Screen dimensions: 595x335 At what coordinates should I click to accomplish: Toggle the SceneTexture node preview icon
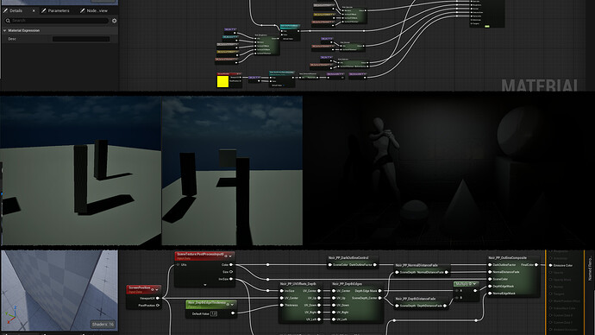tap(226, 256)
